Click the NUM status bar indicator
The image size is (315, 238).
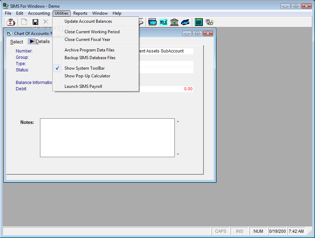click(258, 231)
